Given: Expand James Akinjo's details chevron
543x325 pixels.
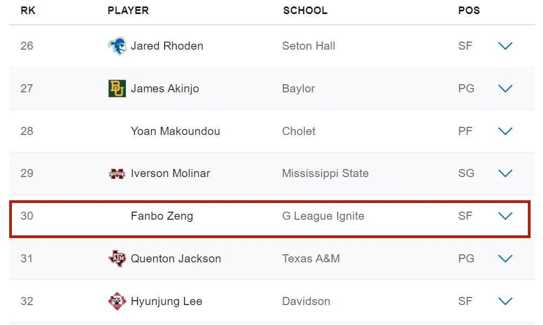Looking at the screenshot, I should (x=505, y=89).
